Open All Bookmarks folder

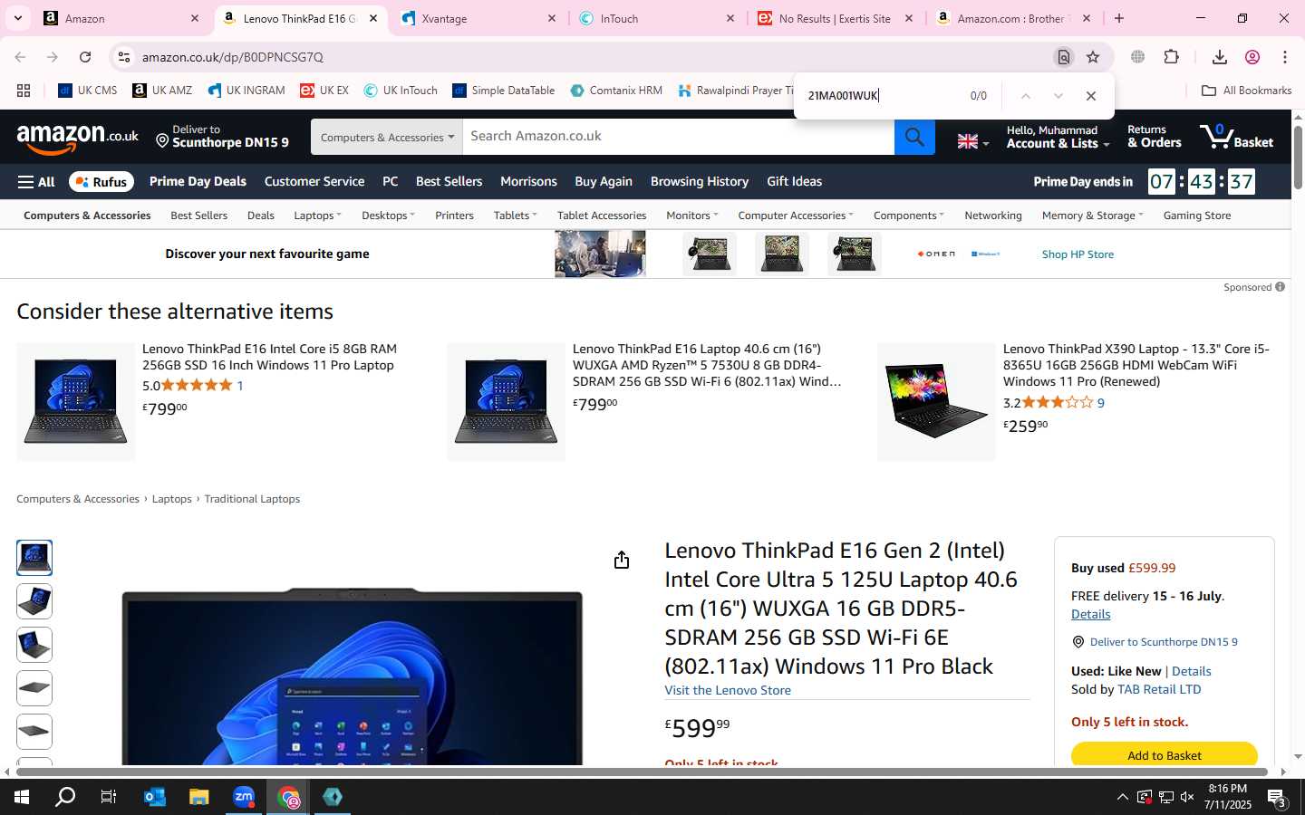tap(1246, 91)
